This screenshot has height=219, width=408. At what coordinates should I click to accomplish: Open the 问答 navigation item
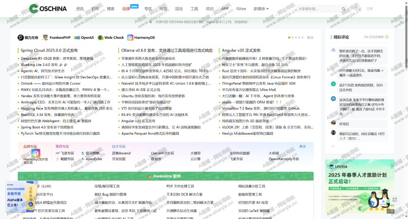click(164, 9)
